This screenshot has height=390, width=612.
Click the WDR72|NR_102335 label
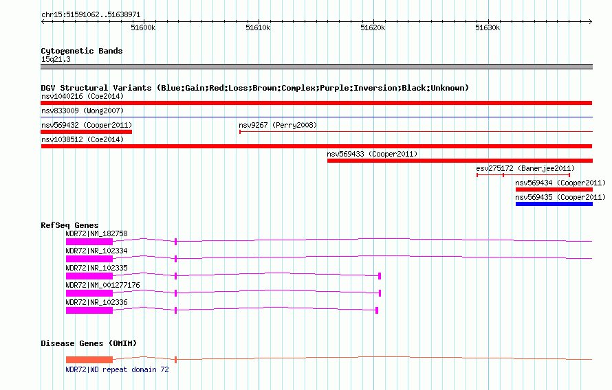[x=96, y=268]
